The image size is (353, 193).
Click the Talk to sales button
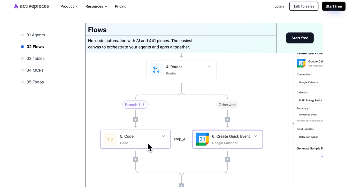tap(304, 6)
